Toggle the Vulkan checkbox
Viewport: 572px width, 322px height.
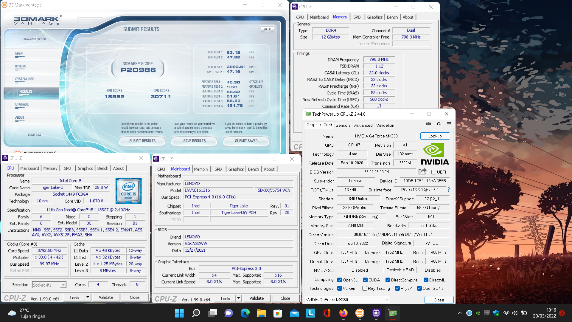(x=340, y=288)
